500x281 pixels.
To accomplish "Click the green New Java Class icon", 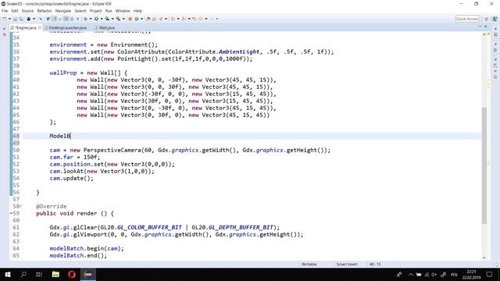I will (x=137, y=19).
